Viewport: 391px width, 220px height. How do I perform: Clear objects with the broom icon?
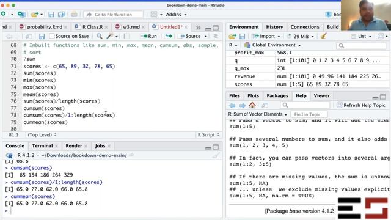pos(324,36)
